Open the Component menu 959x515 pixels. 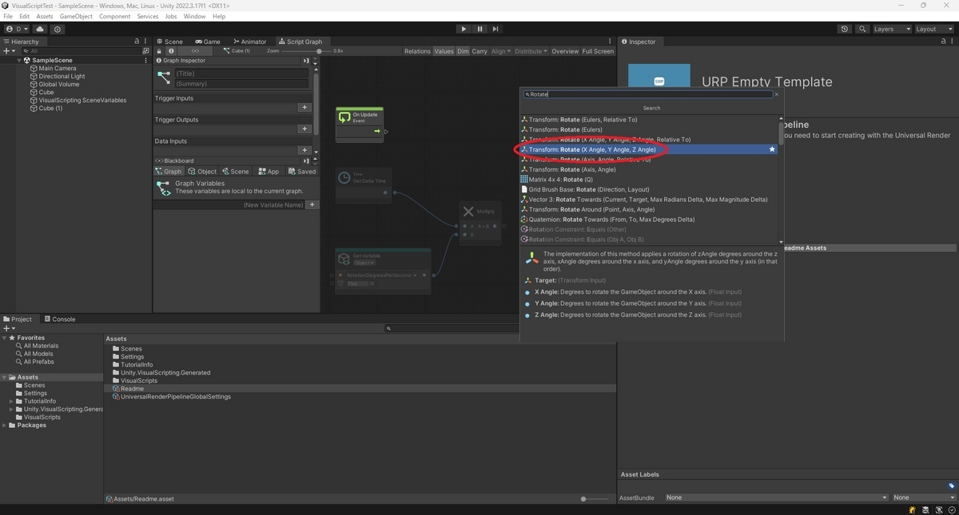pos(115,16)
